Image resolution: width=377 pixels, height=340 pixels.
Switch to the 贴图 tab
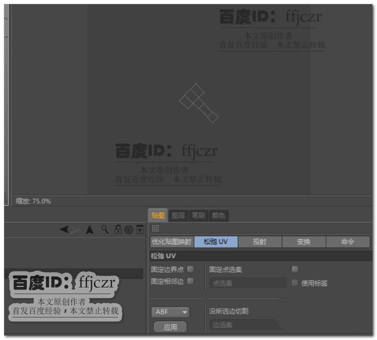[158, 215]
